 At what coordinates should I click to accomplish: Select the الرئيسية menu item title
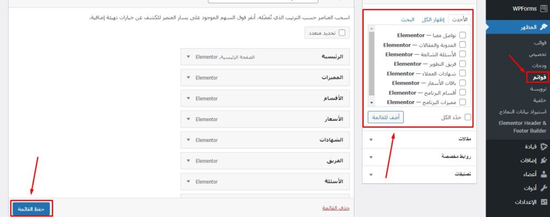[x=332, y=57]
